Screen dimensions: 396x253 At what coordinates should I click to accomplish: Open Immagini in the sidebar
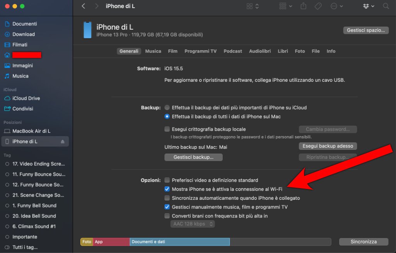point(22,66)
